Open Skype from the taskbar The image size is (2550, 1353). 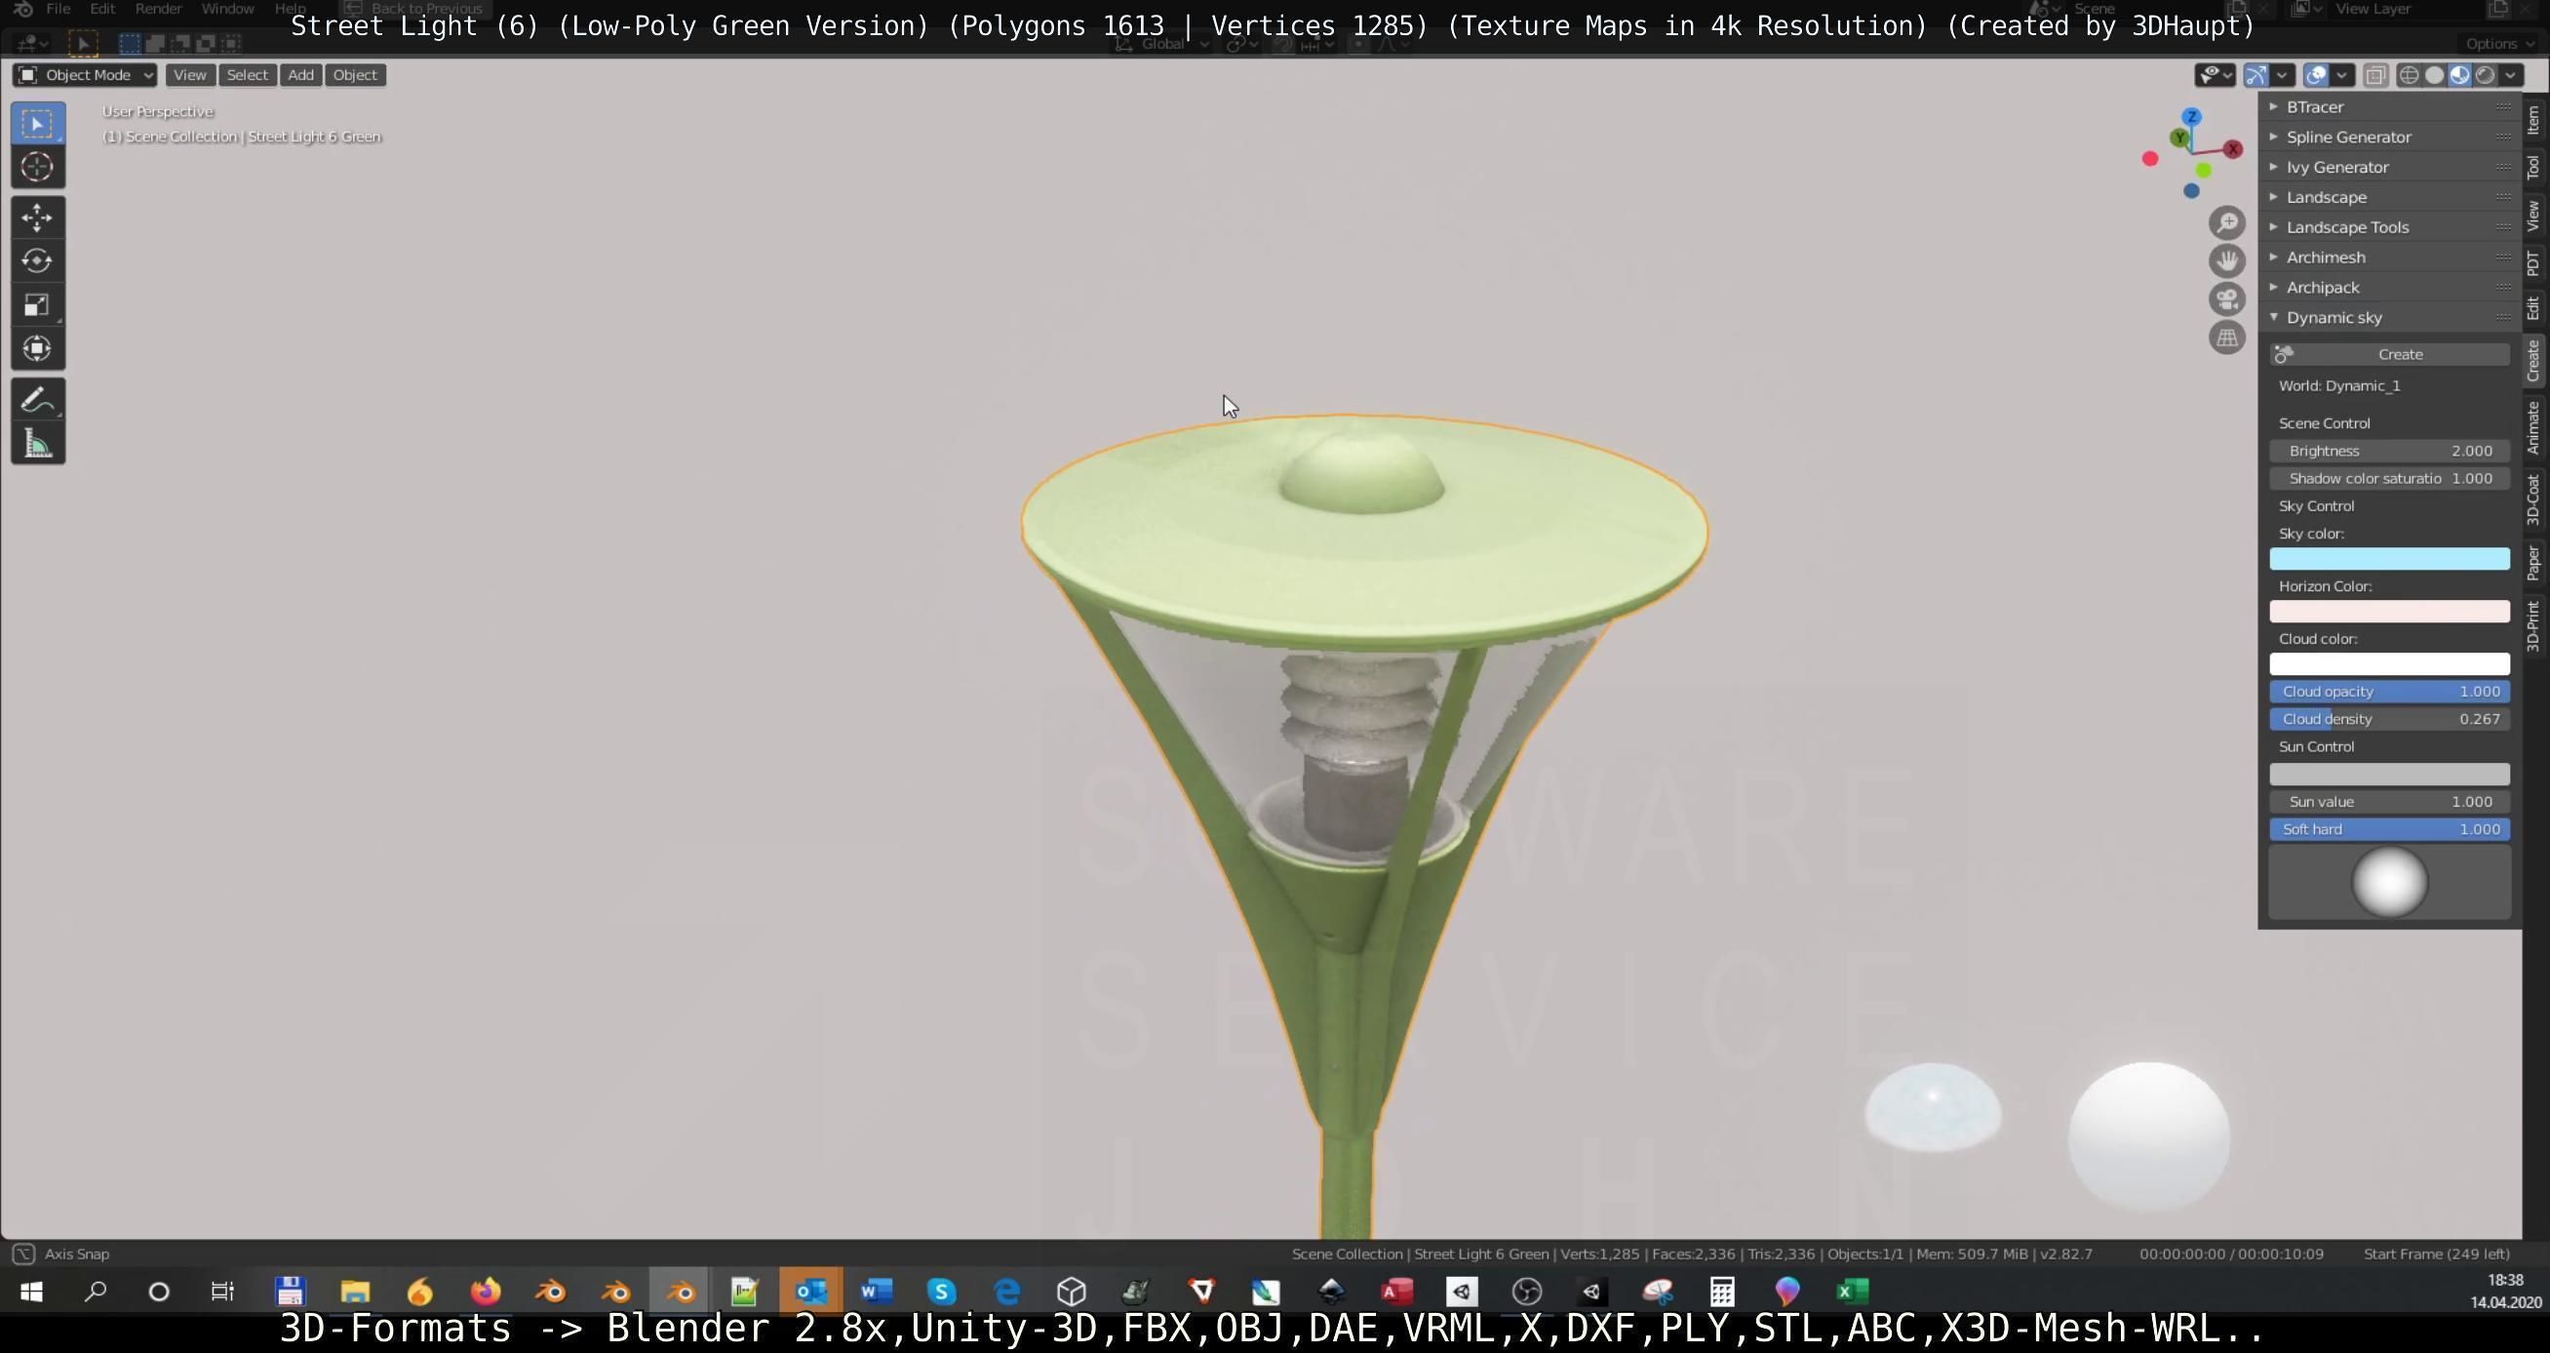click(941, 1292)
